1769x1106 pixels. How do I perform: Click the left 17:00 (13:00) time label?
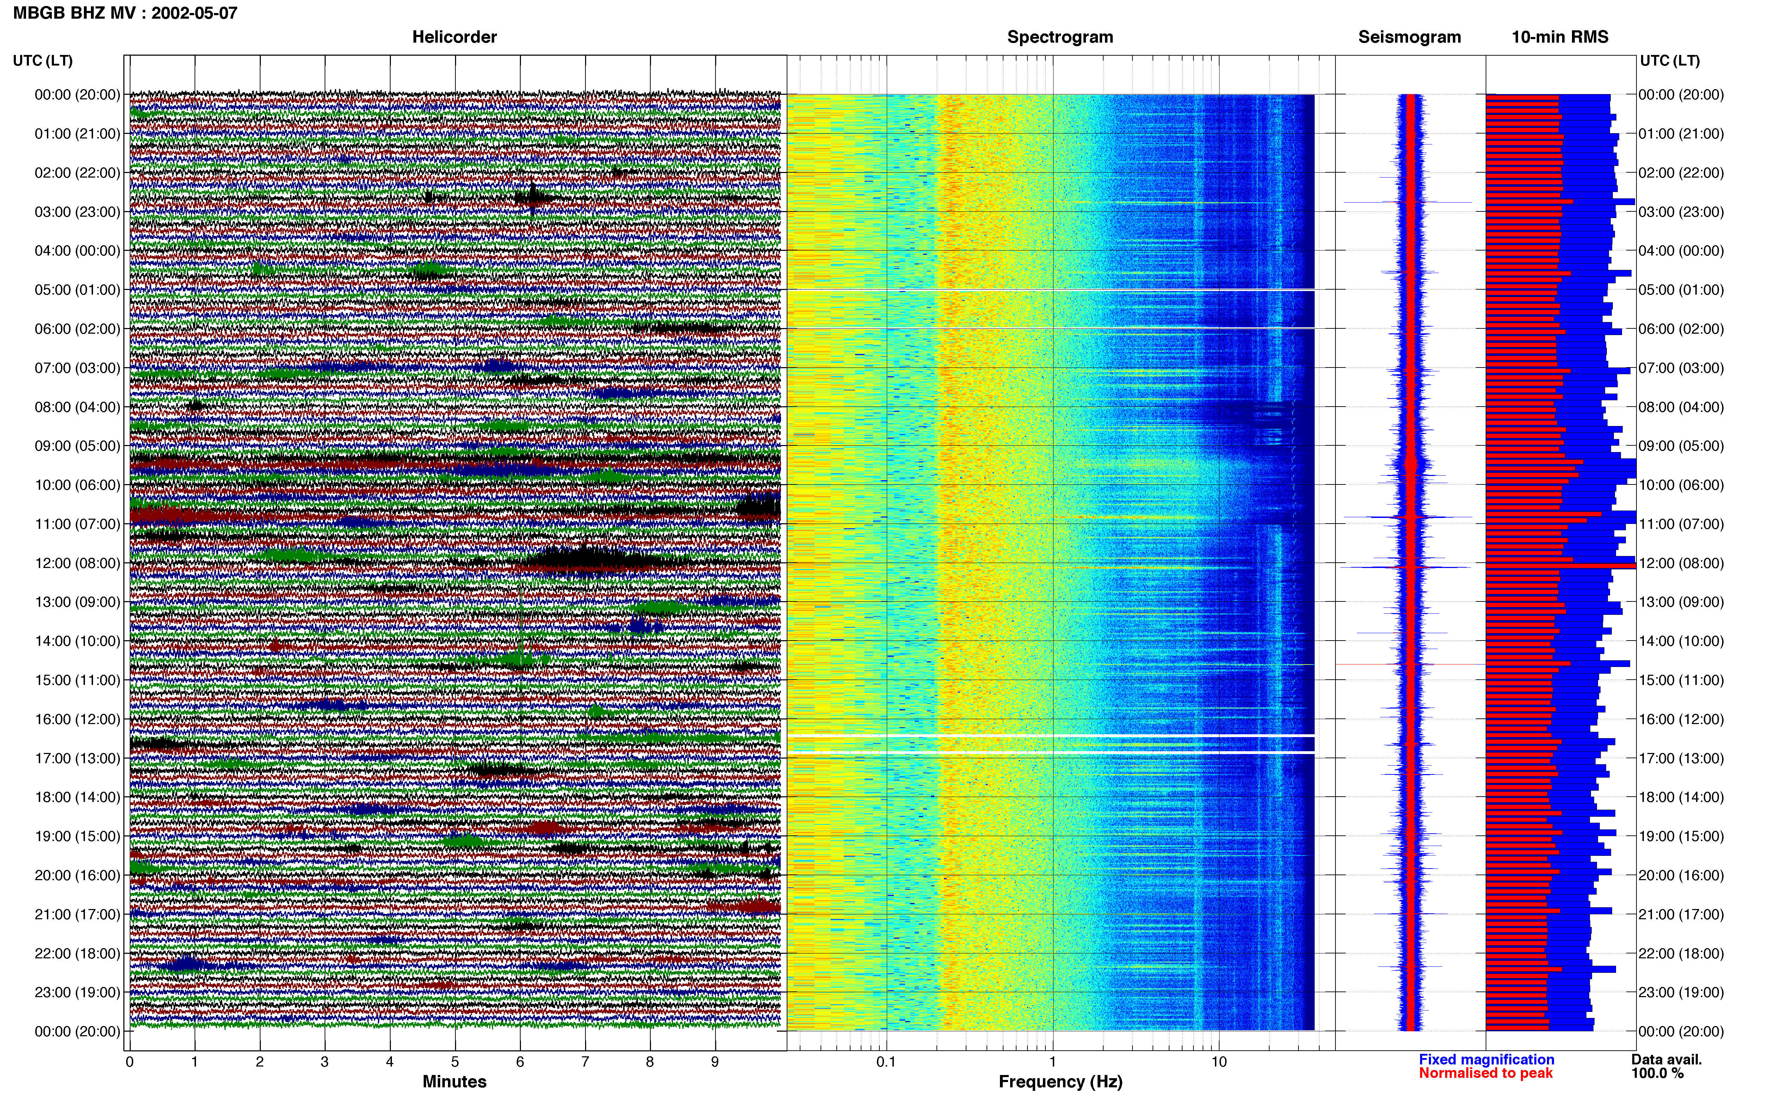tap(78, 759)
